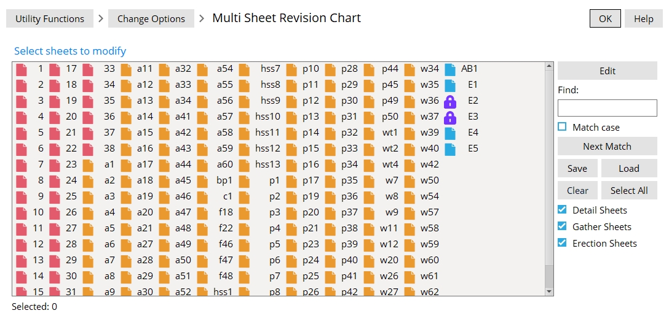The height and width of the screenshot is (324, 669).
Task: Uncheck the Detail Sheets checkbox
Action: pos(562,210)
